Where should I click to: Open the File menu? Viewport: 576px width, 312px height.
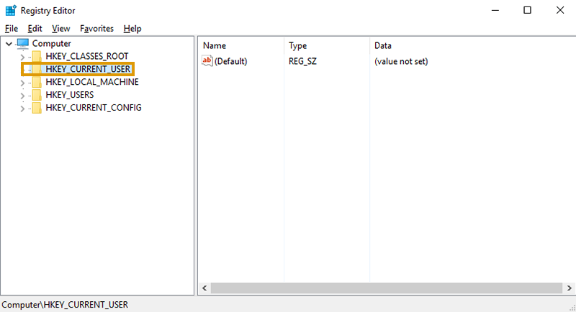11,29
